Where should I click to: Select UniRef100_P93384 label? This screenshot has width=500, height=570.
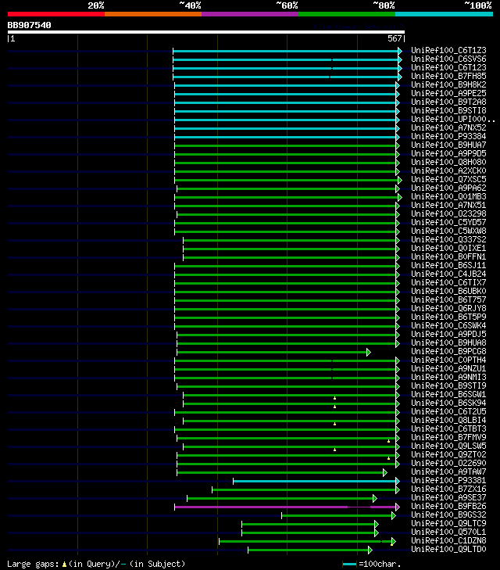[x=448, y=136]
